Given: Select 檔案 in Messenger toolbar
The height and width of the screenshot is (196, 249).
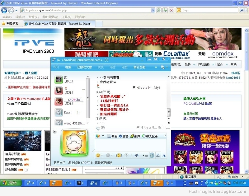Looking at the screenshot, I should pos(68,67).
